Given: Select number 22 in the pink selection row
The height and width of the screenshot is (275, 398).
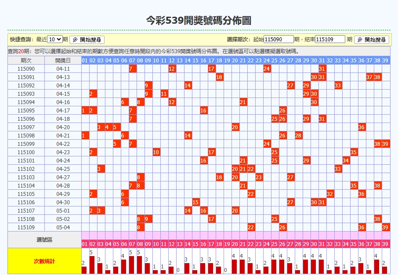Looking at the screenshot, I should [251, 244].
